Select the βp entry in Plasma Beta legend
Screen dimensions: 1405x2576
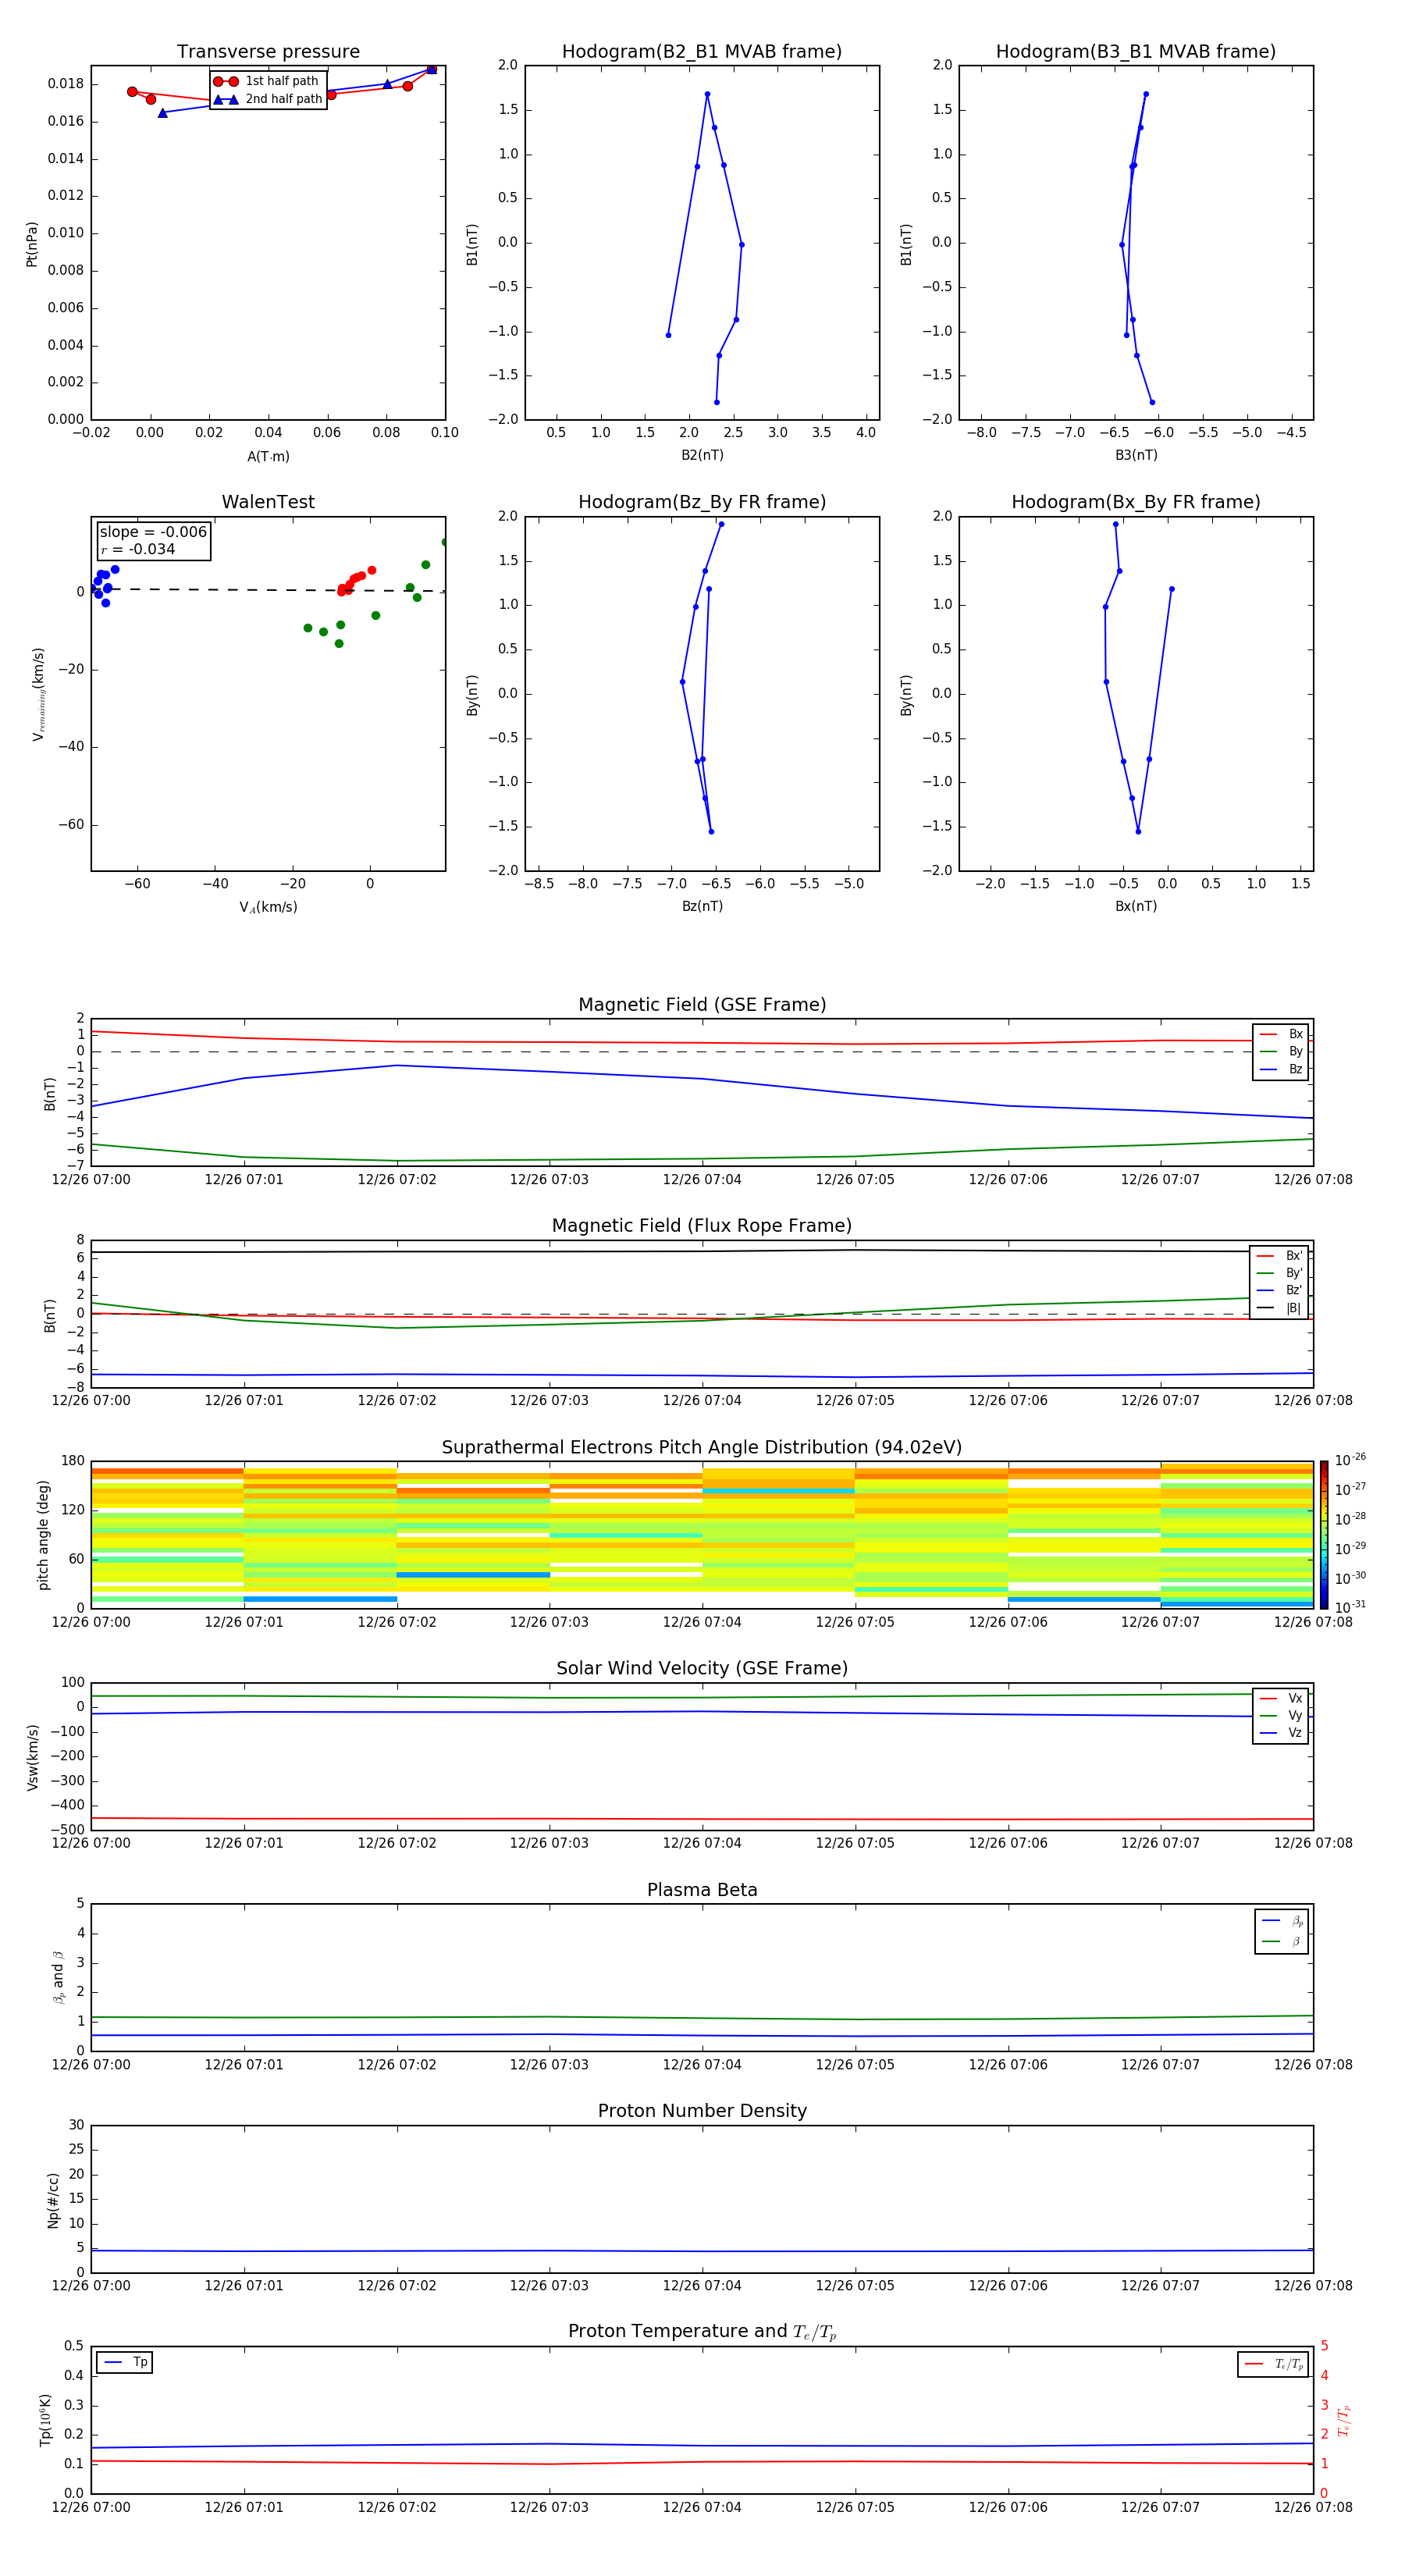click(1283, 1921)
